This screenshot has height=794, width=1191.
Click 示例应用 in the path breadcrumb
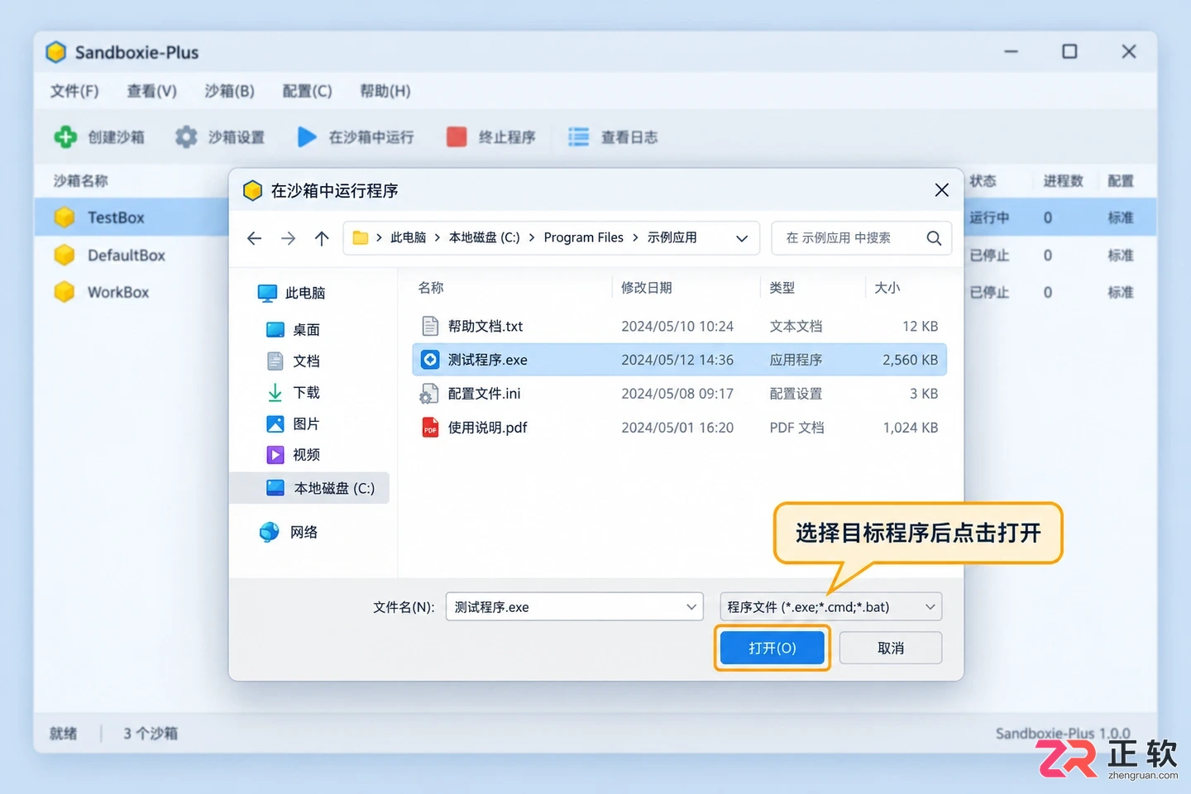click(672, 237)
